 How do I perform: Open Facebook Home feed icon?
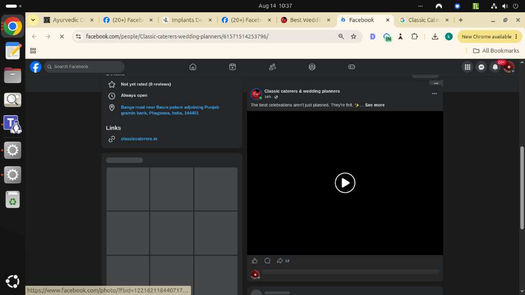tap(193, 67)
